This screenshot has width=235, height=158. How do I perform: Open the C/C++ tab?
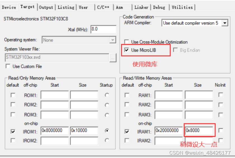click(x=104, y=7)
